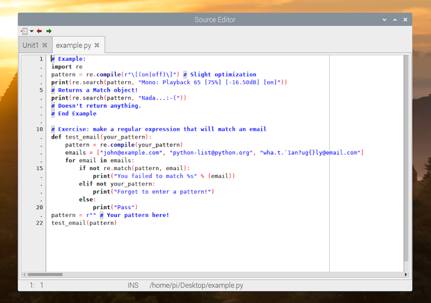The image size is (431, 303).
Task: Jump back using the red left-arrow icon
Action: click(x=39, y=31)
